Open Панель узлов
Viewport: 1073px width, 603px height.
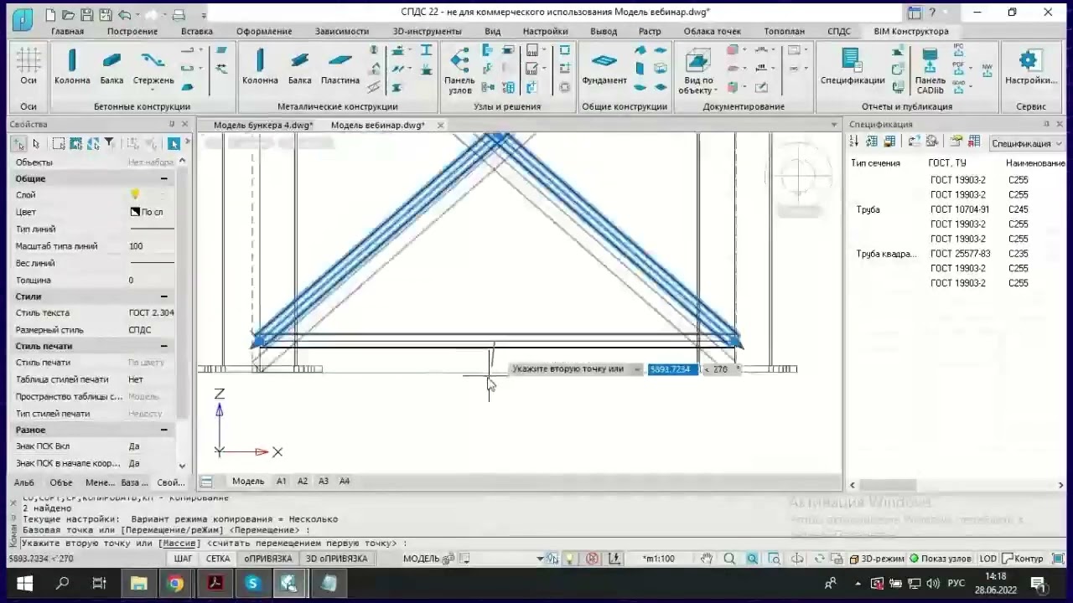(459, 70)
